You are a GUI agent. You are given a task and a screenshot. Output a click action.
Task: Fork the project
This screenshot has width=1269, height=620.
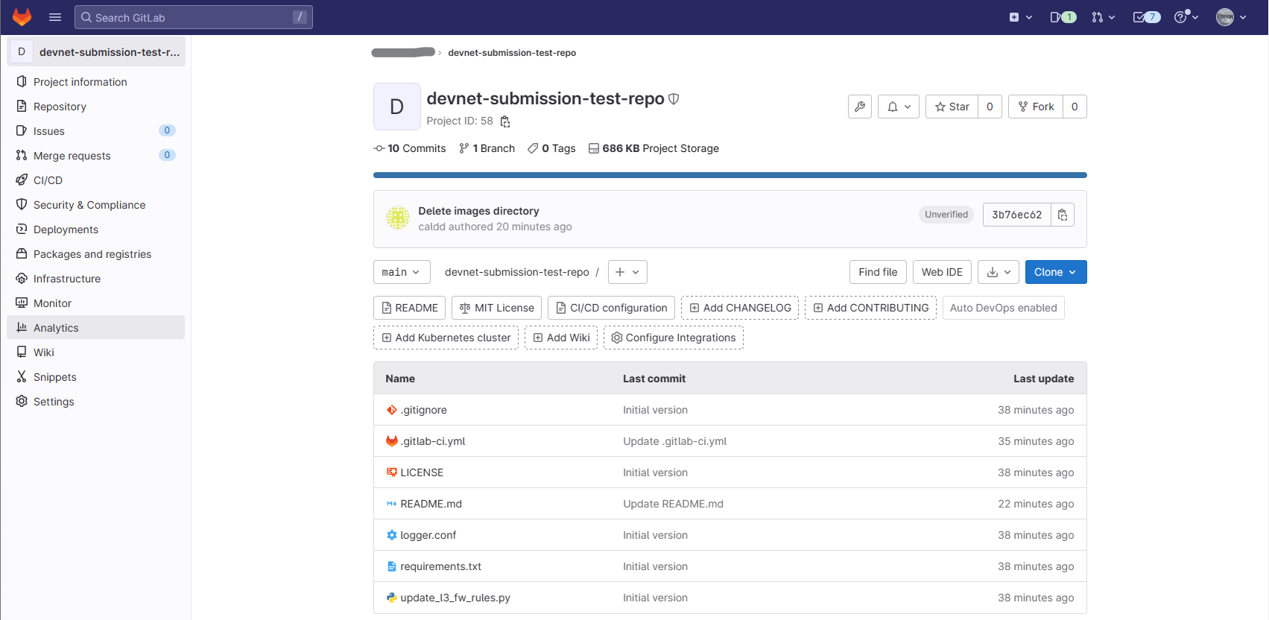point(1036,107)
